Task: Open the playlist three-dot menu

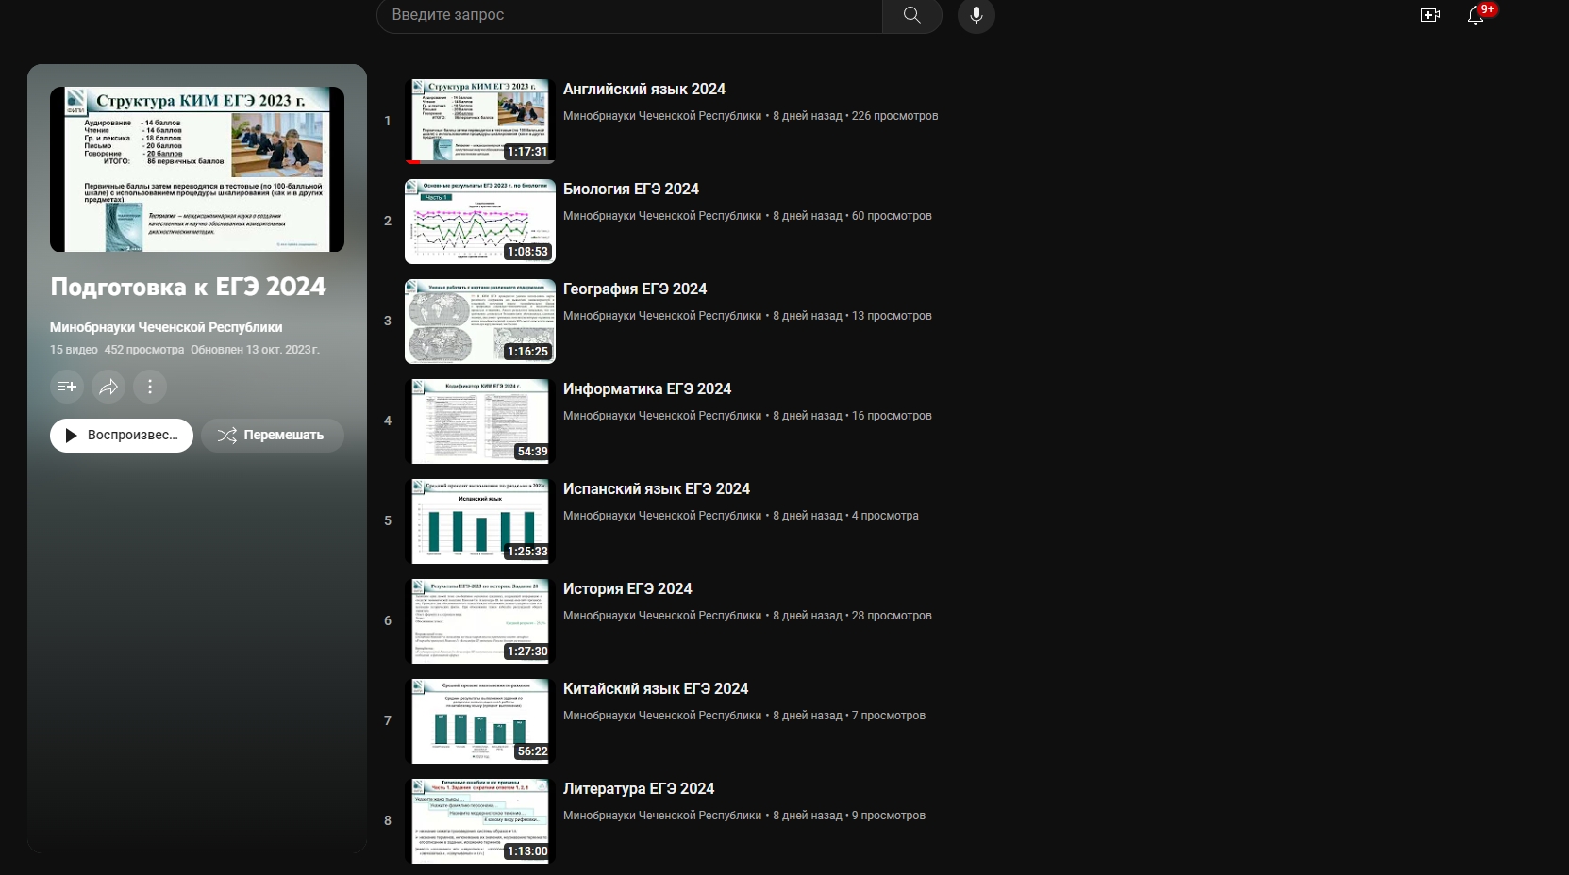Action: point(150,387)
